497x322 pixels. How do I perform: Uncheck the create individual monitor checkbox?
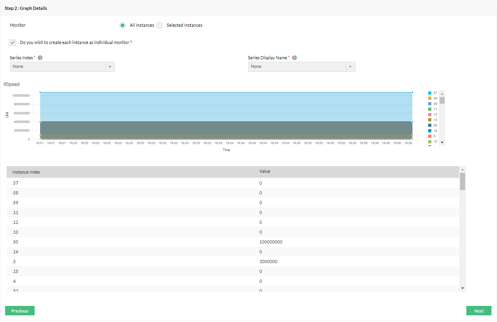pos(13,42)
